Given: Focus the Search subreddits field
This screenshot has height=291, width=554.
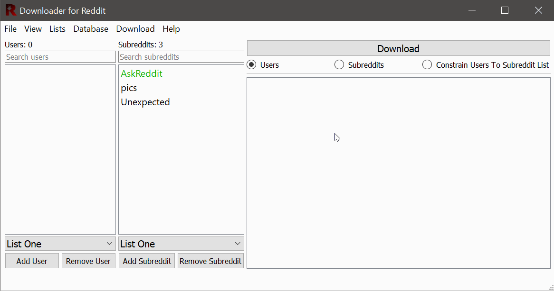Looking at the screenshot, I should (x=181, y=57).
